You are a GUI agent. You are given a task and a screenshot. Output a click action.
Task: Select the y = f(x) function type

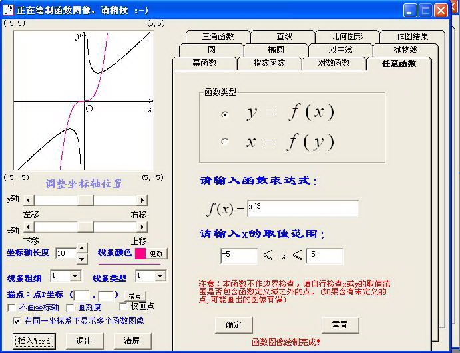pyautogui.click(x=225, y=114)
